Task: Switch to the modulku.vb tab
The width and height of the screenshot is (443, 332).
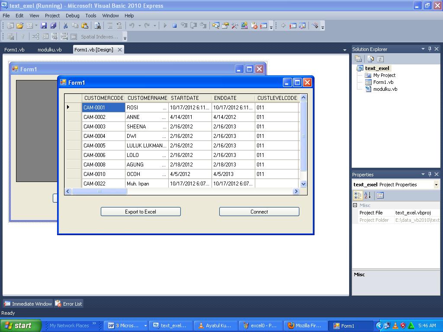Action: click(x=49, y=49)
